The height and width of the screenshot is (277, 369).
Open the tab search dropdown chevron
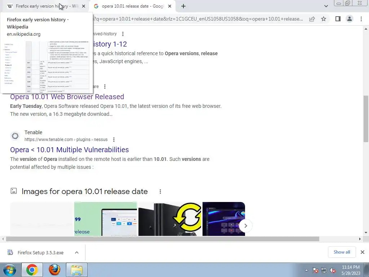click(326, 6)
